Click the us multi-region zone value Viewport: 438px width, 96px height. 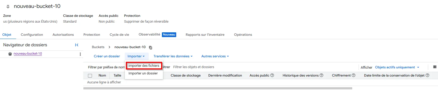(x=30, y=22)
